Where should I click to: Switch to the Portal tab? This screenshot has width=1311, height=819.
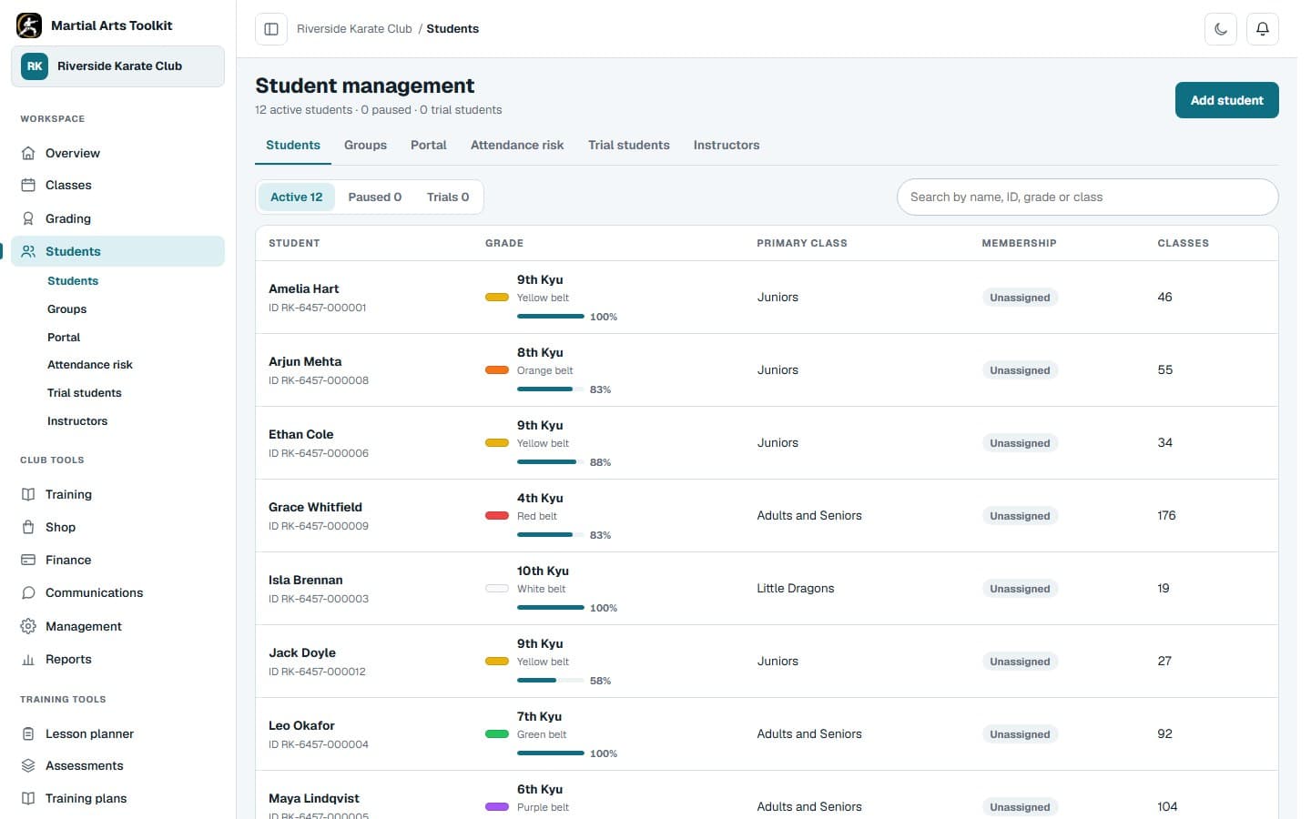point(429,145)
